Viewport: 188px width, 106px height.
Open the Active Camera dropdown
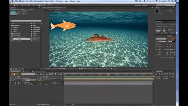pos(88,69)
